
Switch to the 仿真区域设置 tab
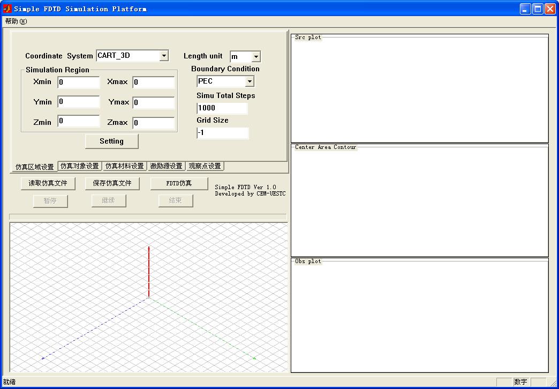click(35, 167)
